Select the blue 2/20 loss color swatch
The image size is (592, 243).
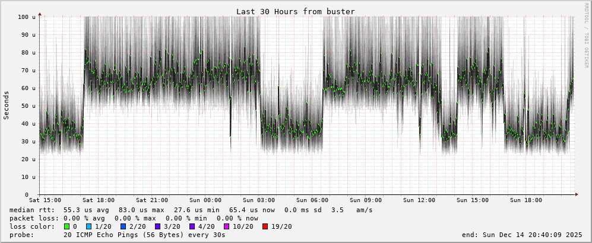(x=123, y=226)
